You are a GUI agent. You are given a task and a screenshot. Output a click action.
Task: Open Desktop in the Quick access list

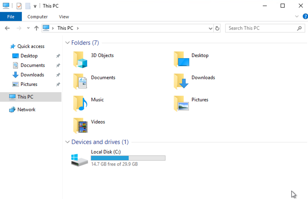[x=29, y=56]
